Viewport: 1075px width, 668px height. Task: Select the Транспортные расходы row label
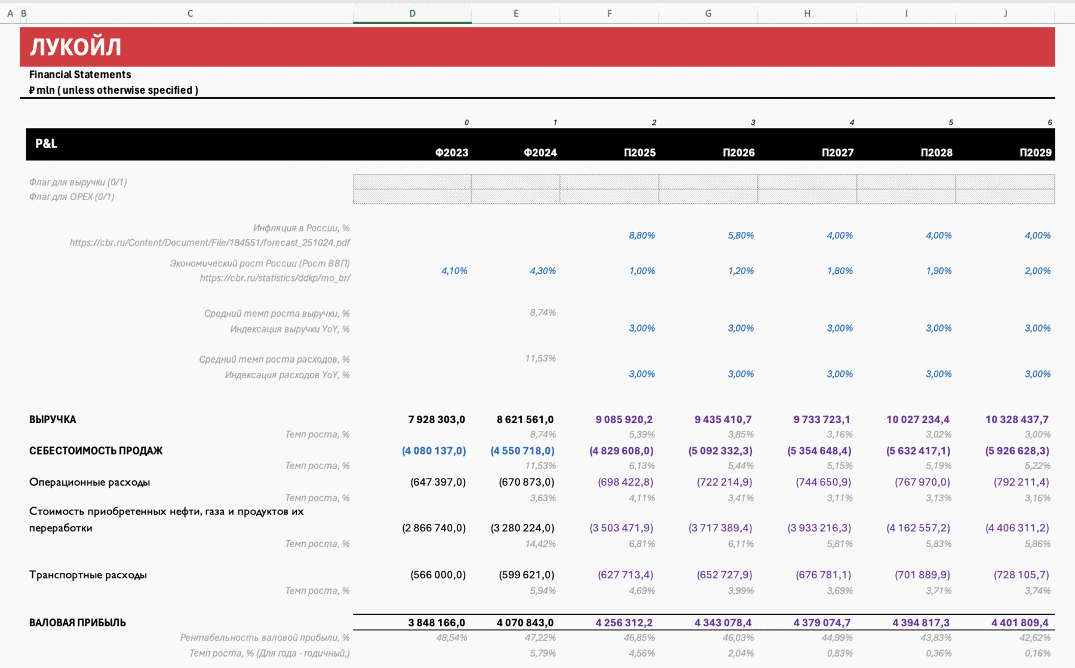point(88,575)
